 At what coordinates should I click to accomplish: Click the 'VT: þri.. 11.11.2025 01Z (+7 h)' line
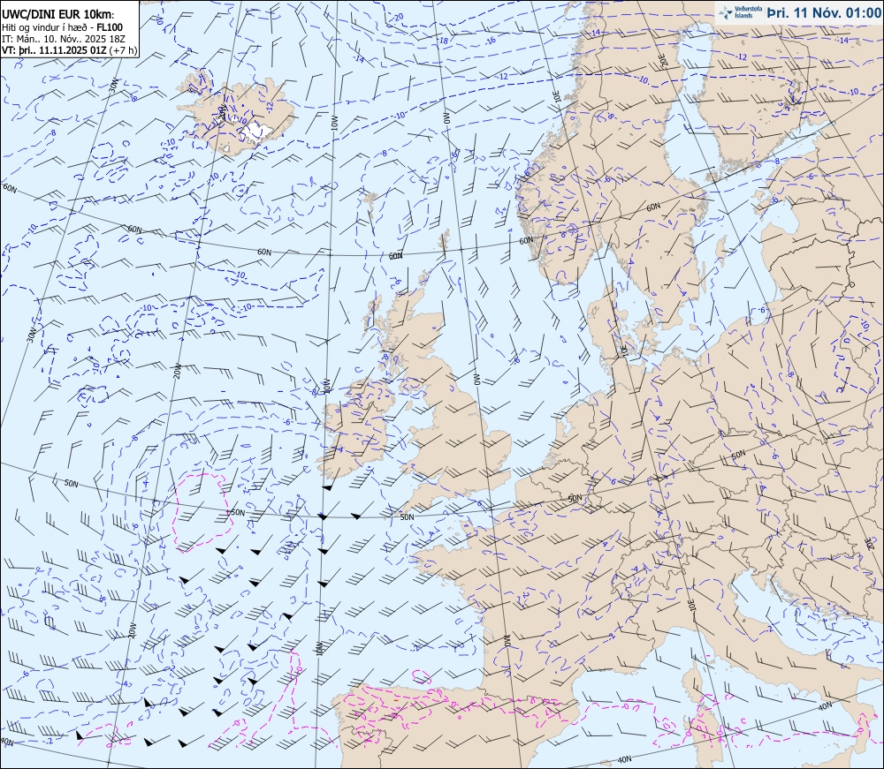[69, 49]
